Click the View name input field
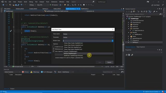The width and height of the screenshot is (166, 93). (x=88, y=34)
